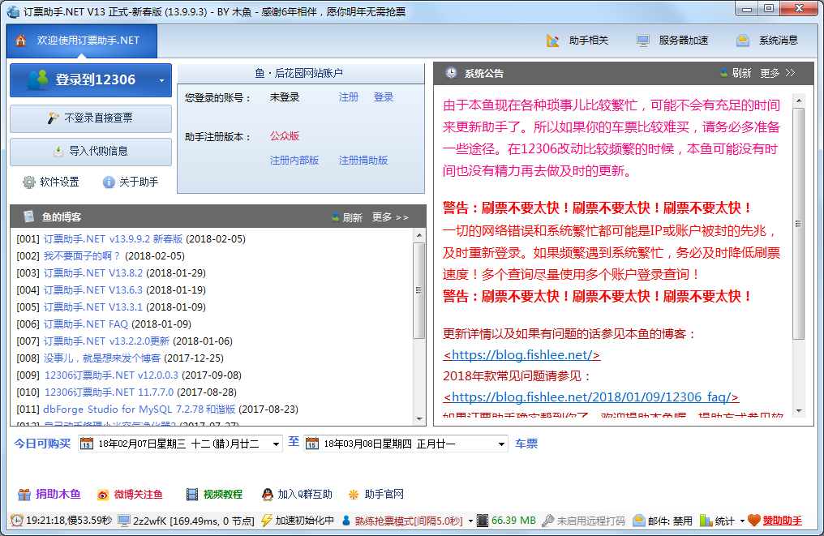The height and width of the screenshot is (536, 824).
Task: Click 导入代购信息 button
Action: [x=90, y=152]
